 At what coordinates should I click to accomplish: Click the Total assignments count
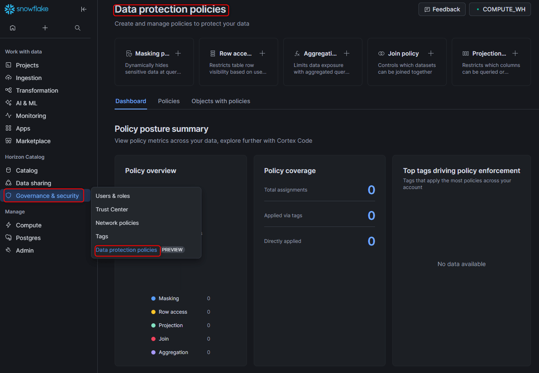click(x=371, y=190)
